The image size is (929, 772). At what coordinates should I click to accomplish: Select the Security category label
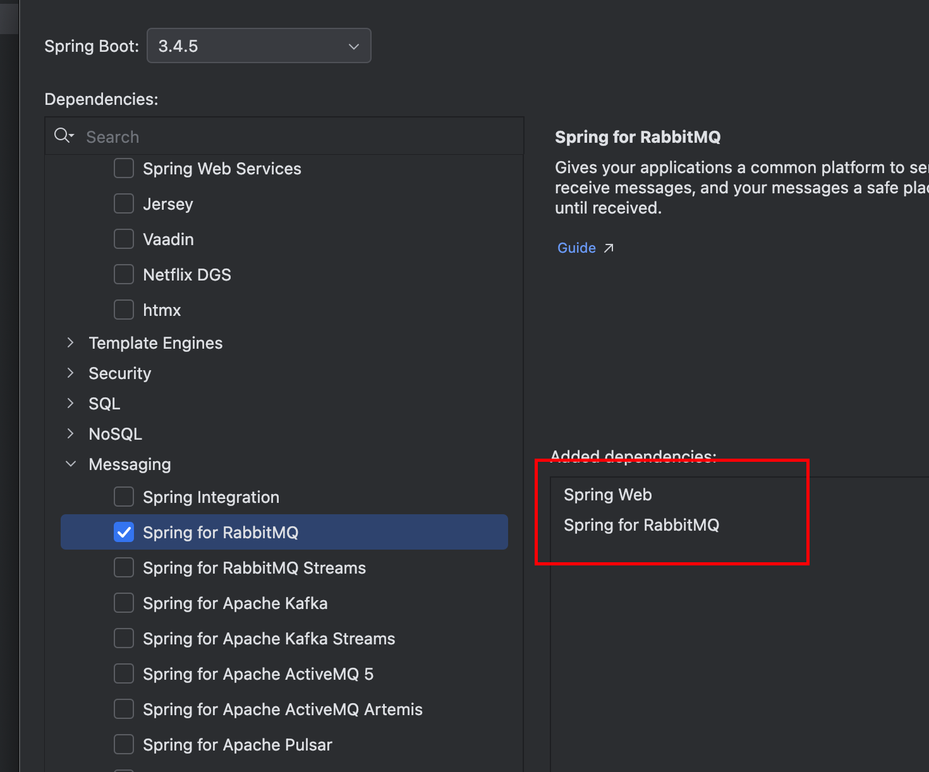point(119,373)
